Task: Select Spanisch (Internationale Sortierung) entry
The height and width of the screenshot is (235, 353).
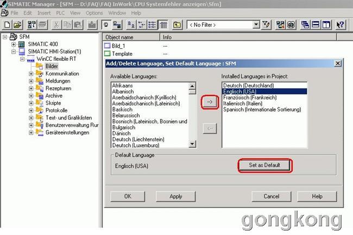Action: click(x=262, y=110)
